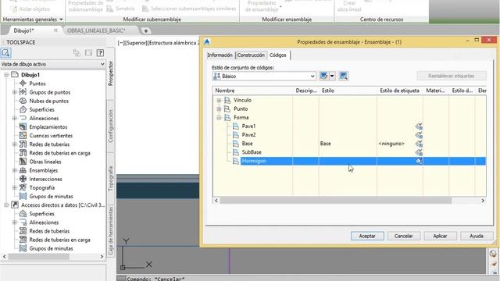Select Grupos de minutas under Dibujo1
The image size is (500, 281).
coord(51,196)
